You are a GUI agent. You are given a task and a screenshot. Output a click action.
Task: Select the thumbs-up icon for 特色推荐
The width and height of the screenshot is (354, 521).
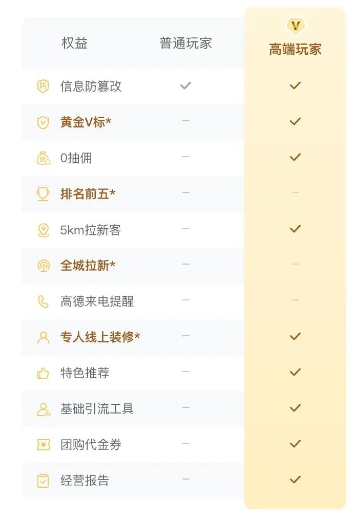(x=43, y=373)
